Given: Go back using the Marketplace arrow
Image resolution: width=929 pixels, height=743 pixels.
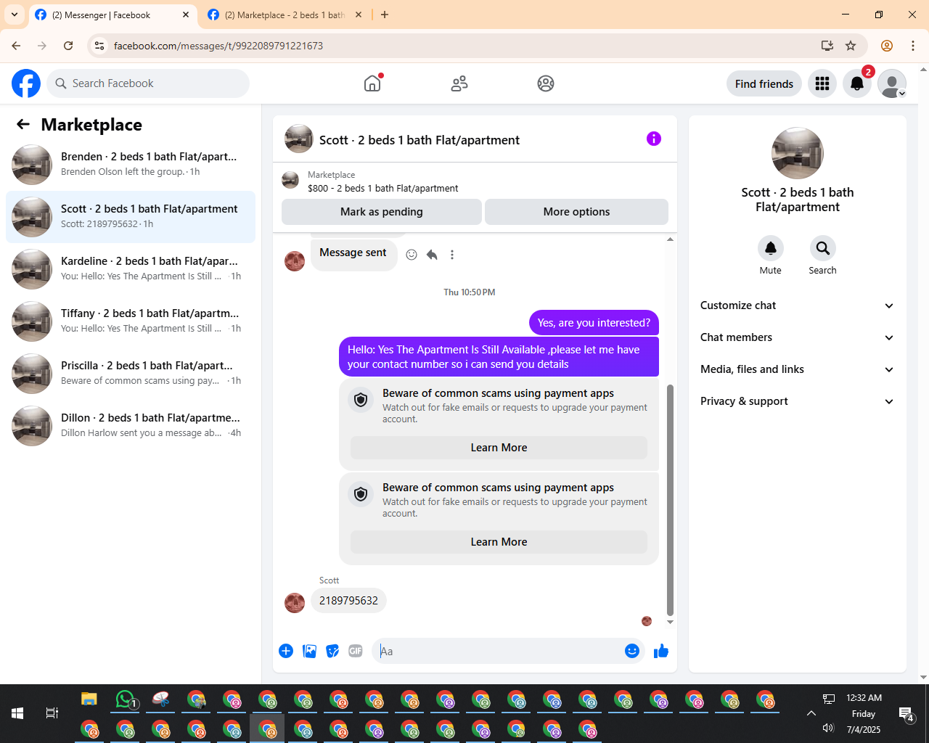Looking at the screenshot, I should pyautogui.click(x=23, y=125).
